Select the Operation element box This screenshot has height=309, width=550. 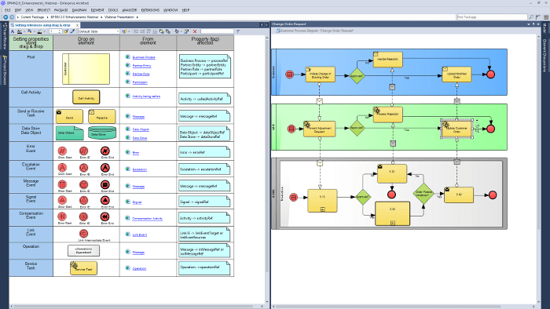coord(83,250)
